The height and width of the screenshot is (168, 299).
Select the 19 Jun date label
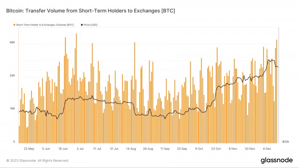point(63,149)
